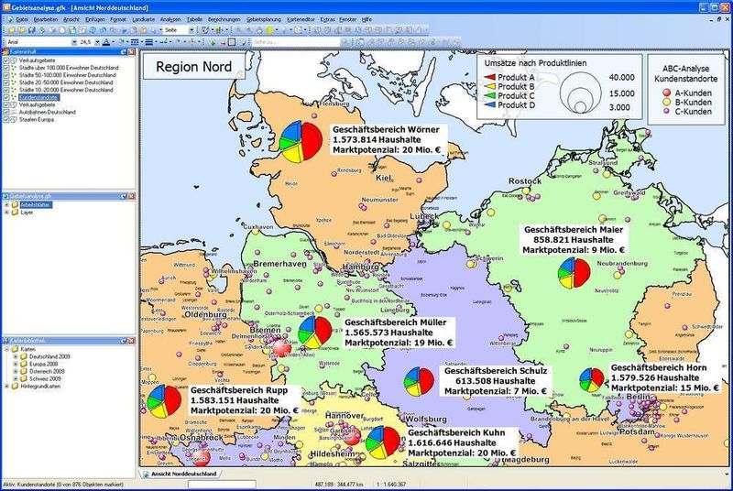Toggle Städte 10-20.000 Einwohner layer checkbox
Screen dimensions: 733x491
click(x=6, y=90)
